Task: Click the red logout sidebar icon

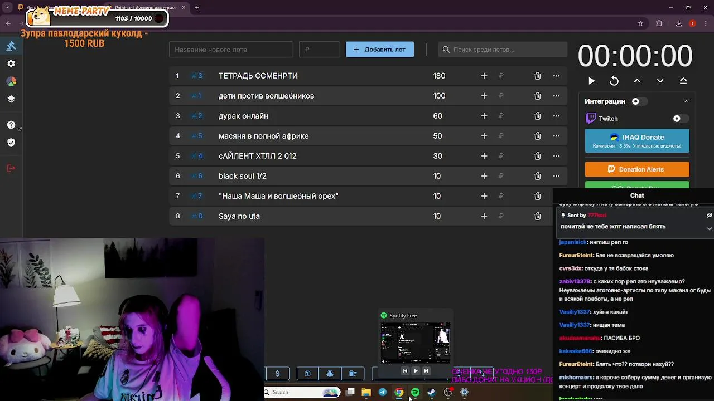Action: click(x=11, y=168)
